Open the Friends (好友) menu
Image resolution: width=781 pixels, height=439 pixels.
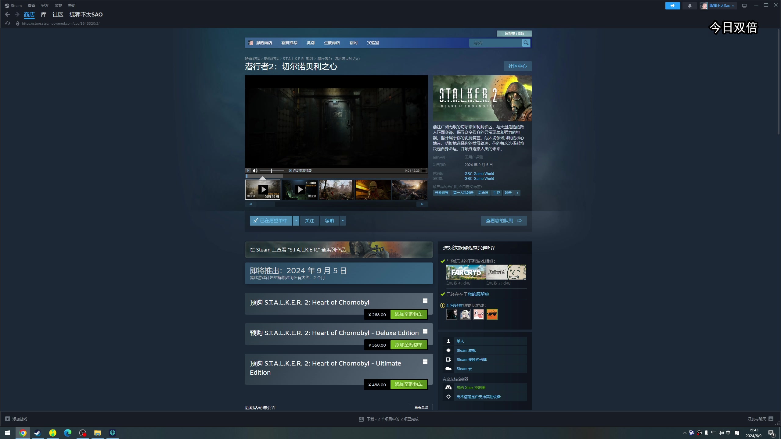(45, 5)
